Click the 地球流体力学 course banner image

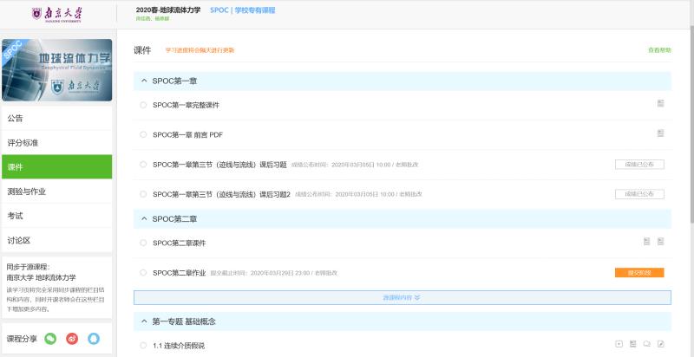[56, 70]
